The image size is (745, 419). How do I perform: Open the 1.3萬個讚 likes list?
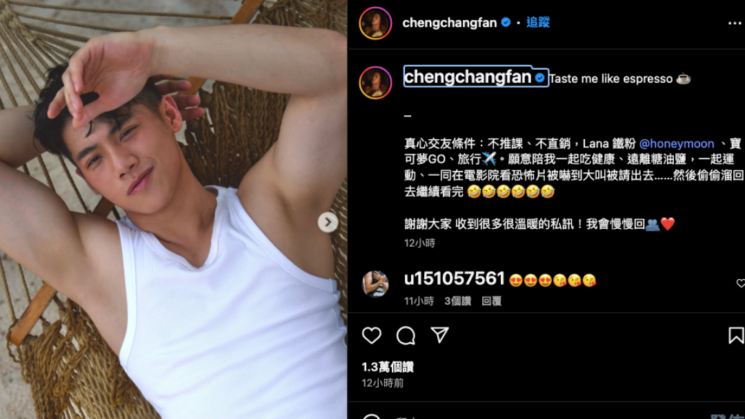click(388, 367)
